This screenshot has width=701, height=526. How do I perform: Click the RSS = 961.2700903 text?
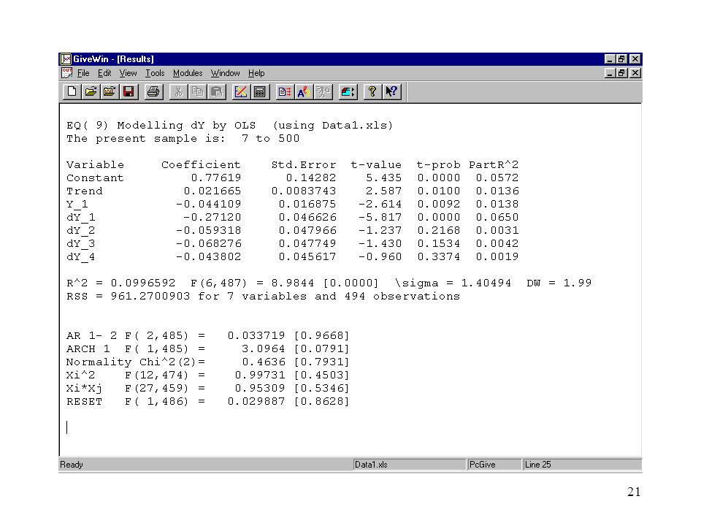click(x=128, y=297)
